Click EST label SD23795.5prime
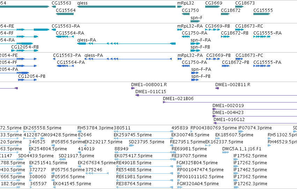 point(147,142)
